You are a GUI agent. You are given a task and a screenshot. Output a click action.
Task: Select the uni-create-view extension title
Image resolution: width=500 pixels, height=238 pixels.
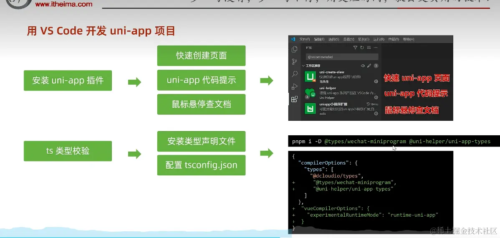332,72
